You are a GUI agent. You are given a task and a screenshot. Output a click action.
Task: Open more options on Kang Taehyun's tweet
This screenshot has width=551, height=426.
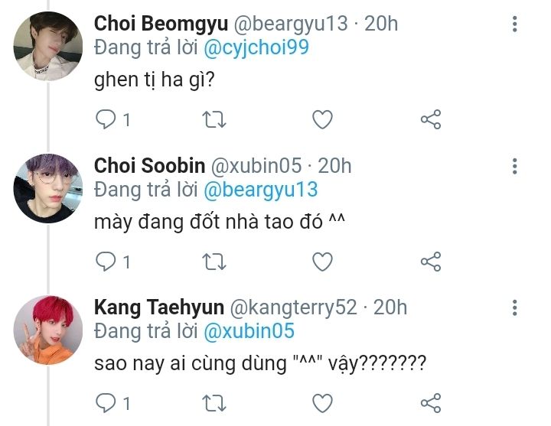515,307
